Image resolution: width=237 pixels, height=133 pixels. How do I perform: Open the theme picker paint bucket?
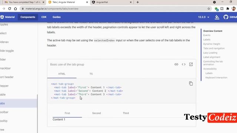[217, 17]
